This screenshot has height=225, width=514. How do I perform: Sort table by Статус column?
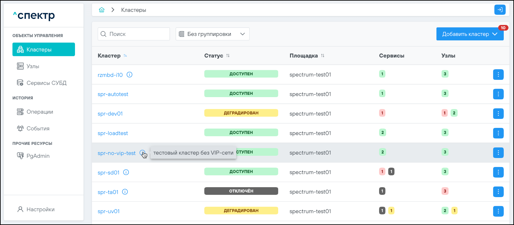pyautogui.click(x=228, y=56)
